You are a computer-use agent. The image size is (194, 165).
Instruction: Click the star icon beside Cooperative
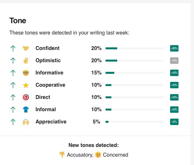(26, 85)
